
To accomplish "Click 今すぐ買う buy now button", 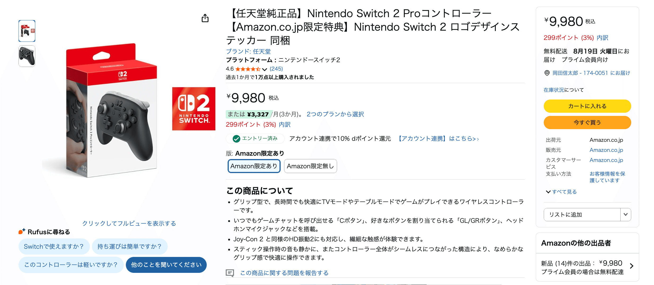I will (x=587, y=123).
